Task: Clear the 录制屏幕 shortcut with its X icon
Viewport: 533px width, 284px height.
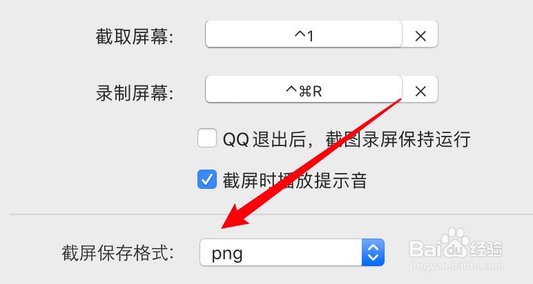Action: [420, 91]
